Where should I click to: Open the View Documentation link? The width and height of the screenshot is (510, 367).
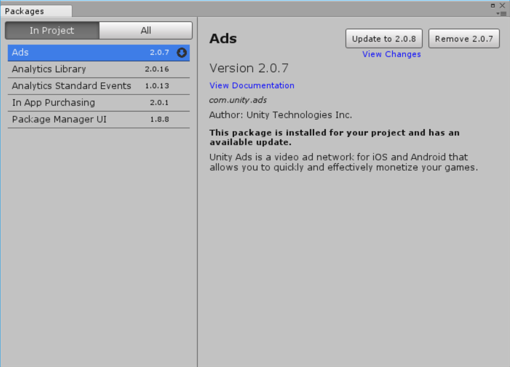252,85
